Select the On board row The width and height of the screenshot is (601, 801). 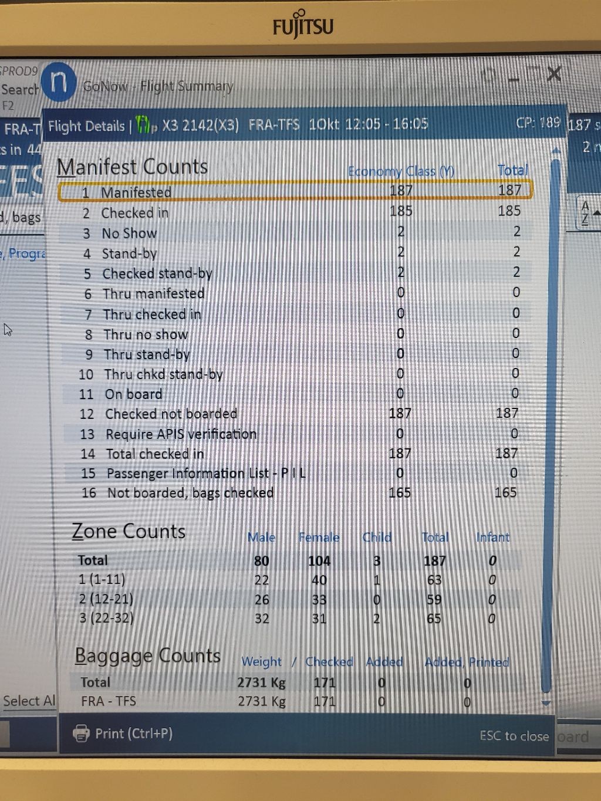tap(133, 394)
